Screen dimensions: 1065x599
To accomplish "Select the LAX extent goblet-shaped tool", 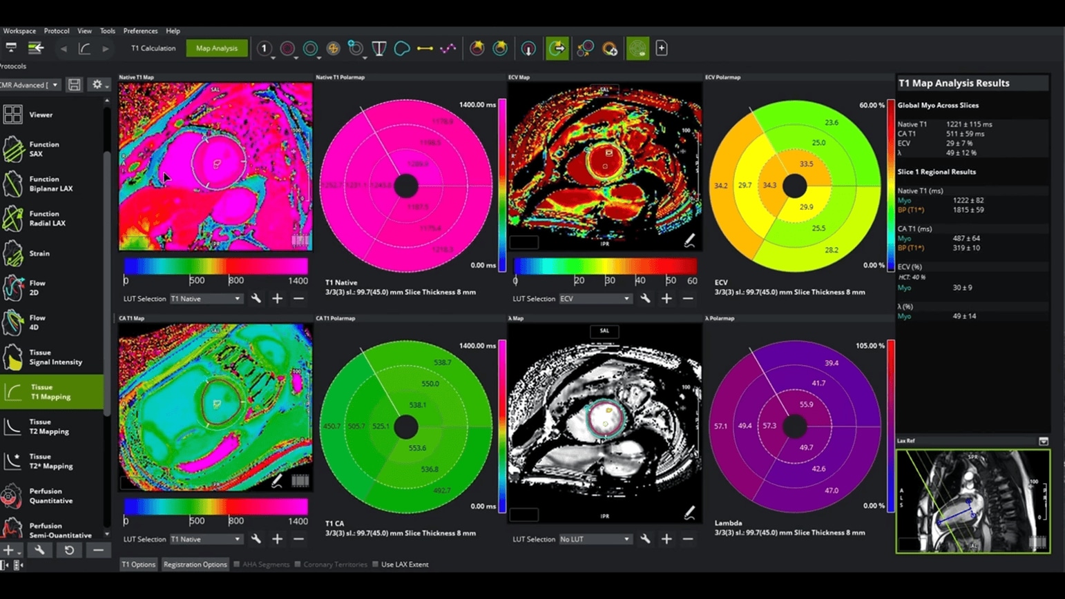I will tap(379, 48).
